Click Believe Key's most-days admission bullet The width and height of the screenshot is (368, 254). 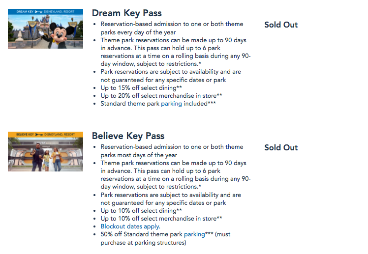pos(172,151)
